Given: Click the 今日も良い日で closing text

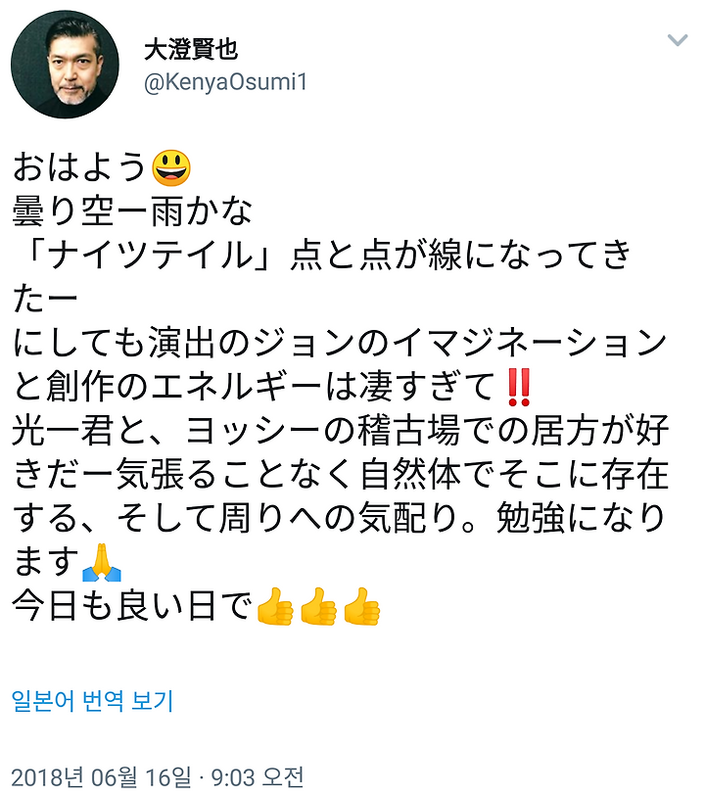Looking at the screenshot, I should coord(132,606).
